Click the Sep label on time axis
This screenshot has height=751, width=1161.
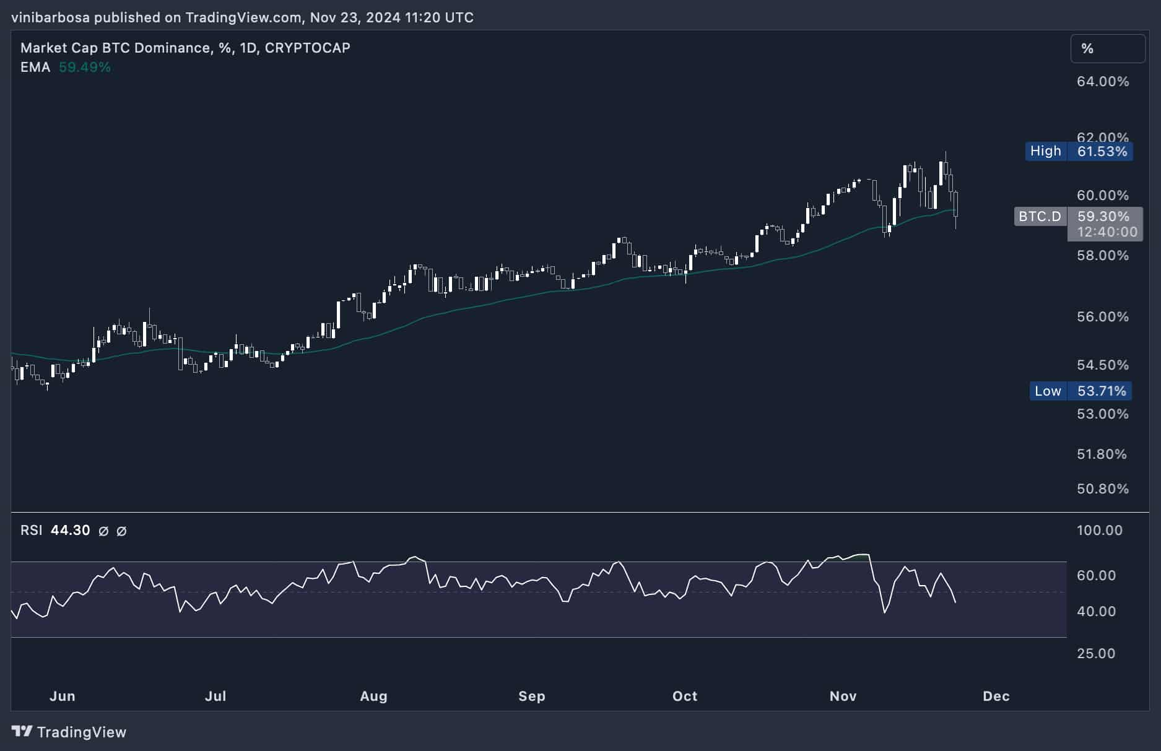tap(532, 697)
